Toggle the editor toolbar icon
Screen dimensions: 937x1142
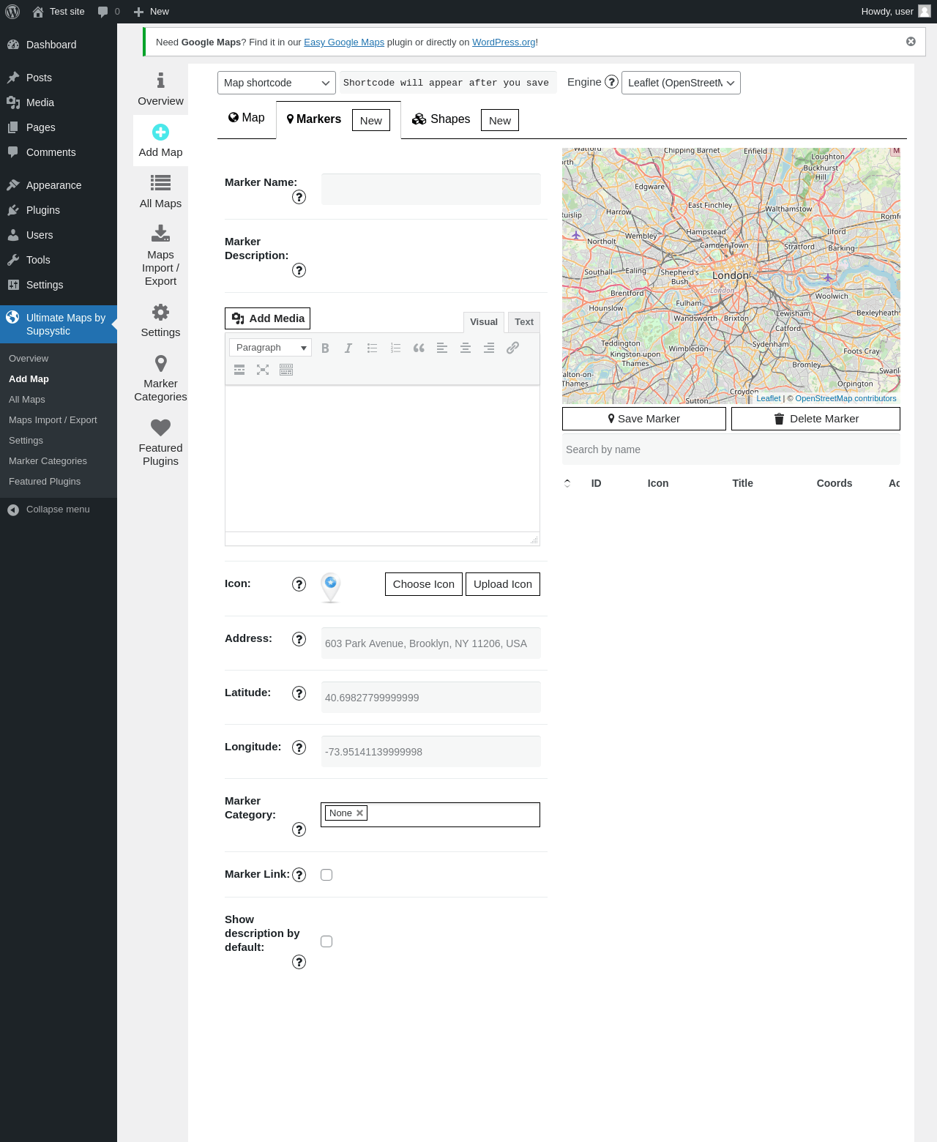pos(286,370)
